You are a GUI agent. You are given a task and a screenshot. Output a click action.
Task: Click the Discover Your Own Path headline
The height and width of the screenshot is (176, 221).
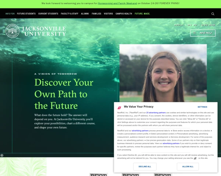click(64, 94)
